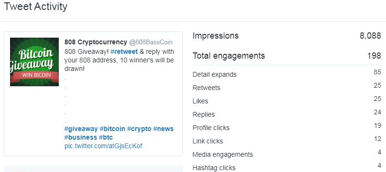Select the Profile clicks metric

tap(211, 128)
